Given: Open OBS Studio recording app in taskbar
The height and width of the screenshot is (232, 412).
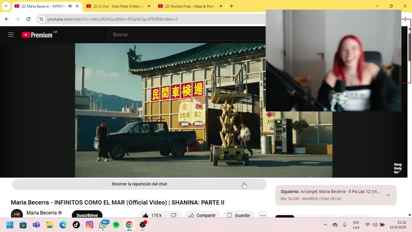Looking at the screenshot, I should [143, 225].
